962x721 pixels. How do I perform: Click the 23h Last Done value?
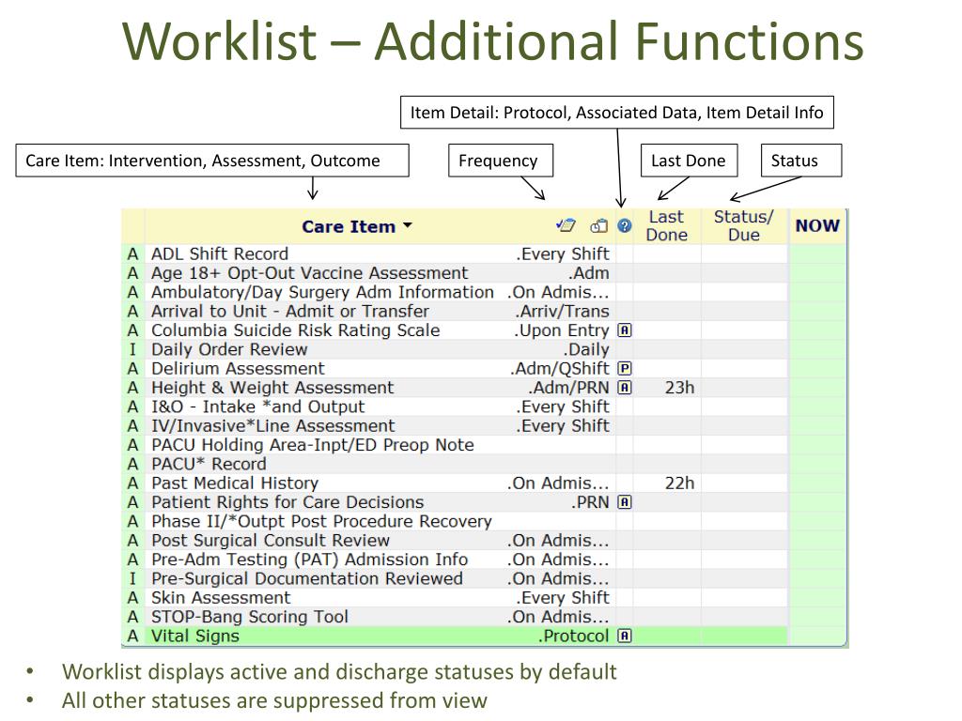click(x=680, y=388)
